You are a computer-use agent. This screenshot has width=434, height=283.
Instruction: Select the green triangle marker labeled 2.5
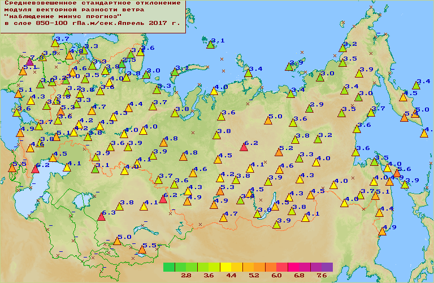(122, 64)
